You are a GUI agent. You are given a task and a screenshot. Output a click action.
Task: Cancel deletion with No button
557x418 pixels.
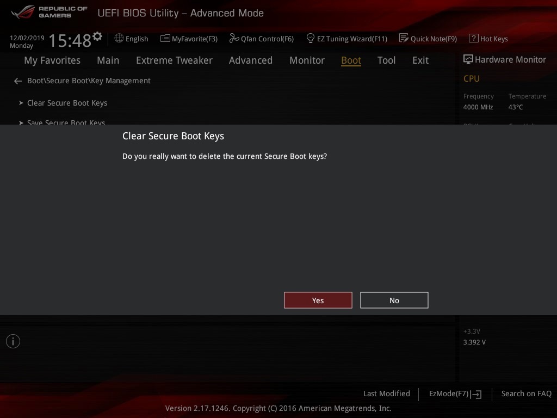coord(394,300)
